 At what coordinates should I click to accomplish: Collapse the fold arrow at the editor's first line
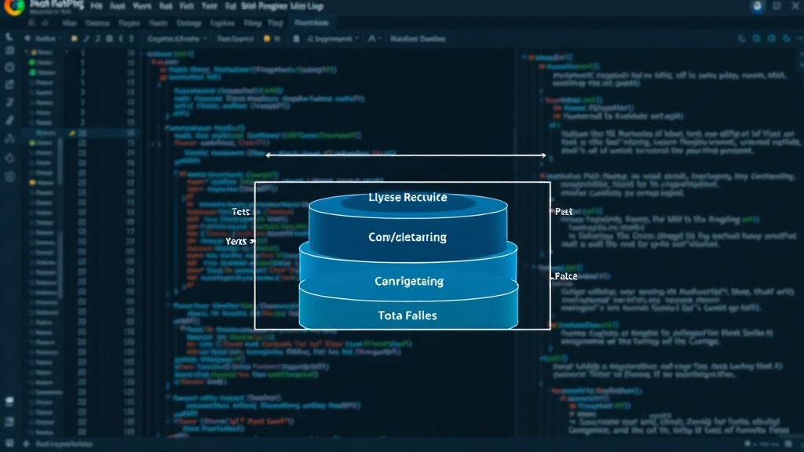pos(142,53)
